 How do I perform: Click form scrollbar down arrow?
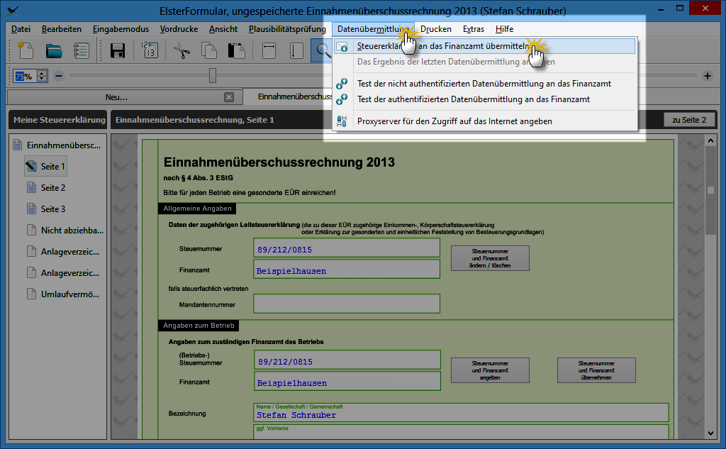coord(710,433)
